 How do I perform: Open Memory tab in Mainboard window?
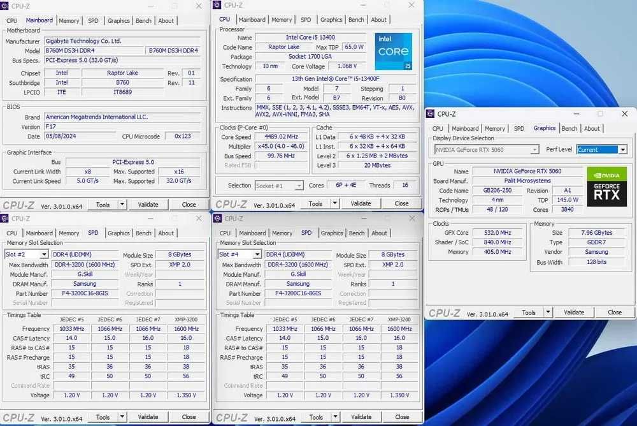[x=69, y=20]
